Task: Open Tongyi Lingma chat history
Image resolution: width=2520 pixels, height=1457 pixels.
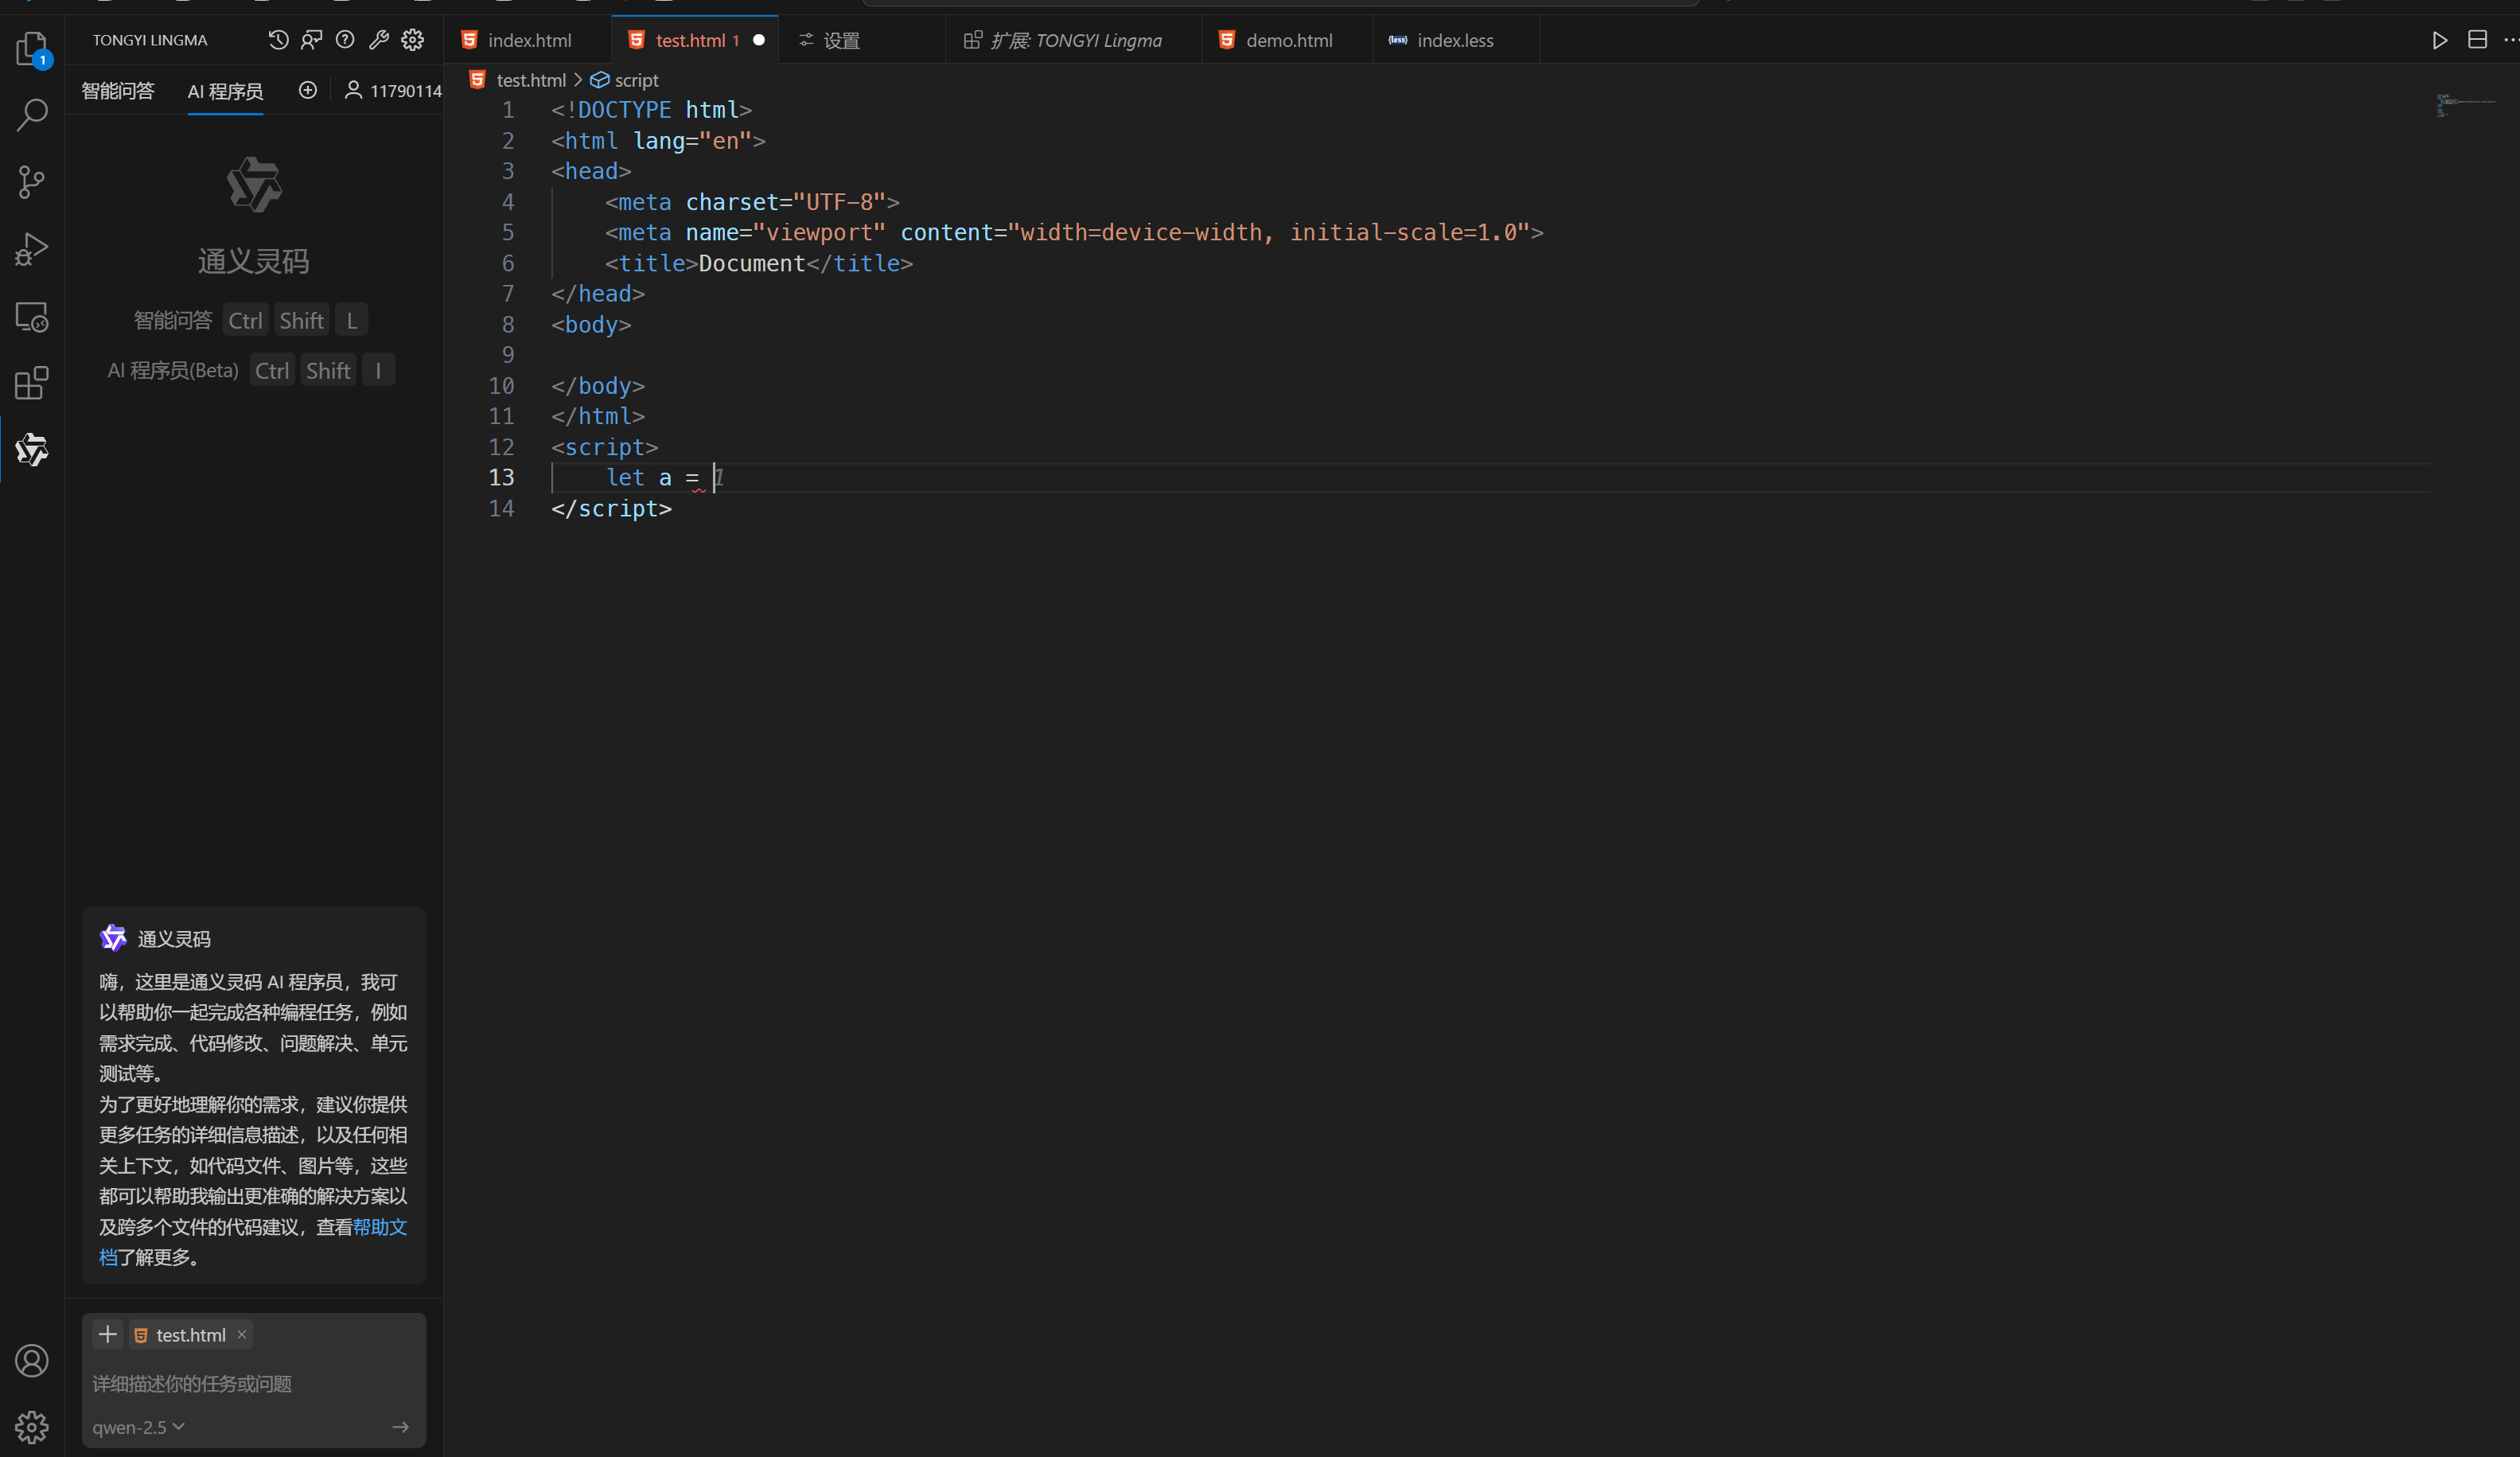Action: 278,40
